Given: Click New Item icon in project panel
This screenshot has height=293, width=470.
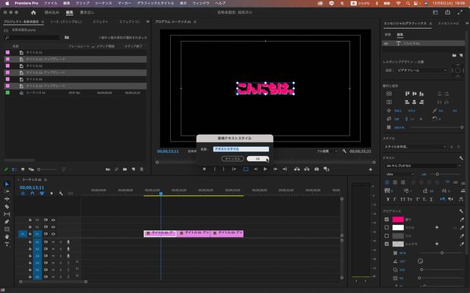Looking at the screenshot, I should click(134, 170).
